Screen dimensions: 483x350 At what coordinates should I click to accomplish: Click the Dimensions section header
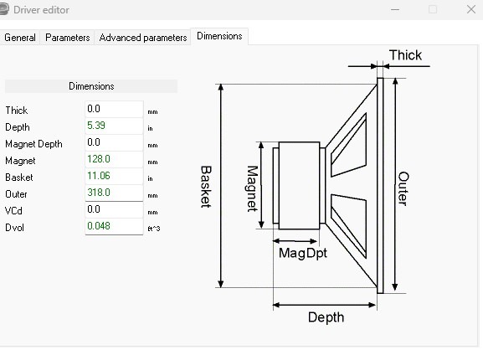click(x=91, y=86)
